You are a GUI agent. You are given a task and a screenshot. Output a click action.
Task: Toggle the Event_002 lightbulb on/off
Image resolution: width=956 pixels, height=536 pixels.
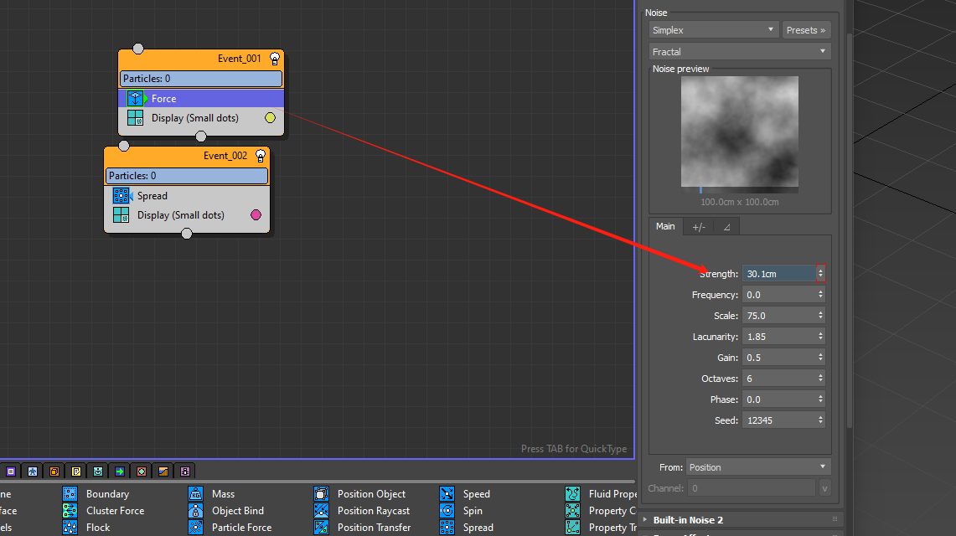pyautogui.click(x=260, y=156)
